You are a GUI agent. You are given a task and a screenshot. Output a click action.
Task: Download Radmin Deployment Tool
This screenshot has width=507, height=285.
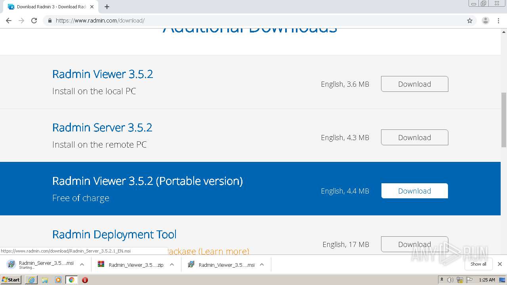tap(414, 244)
